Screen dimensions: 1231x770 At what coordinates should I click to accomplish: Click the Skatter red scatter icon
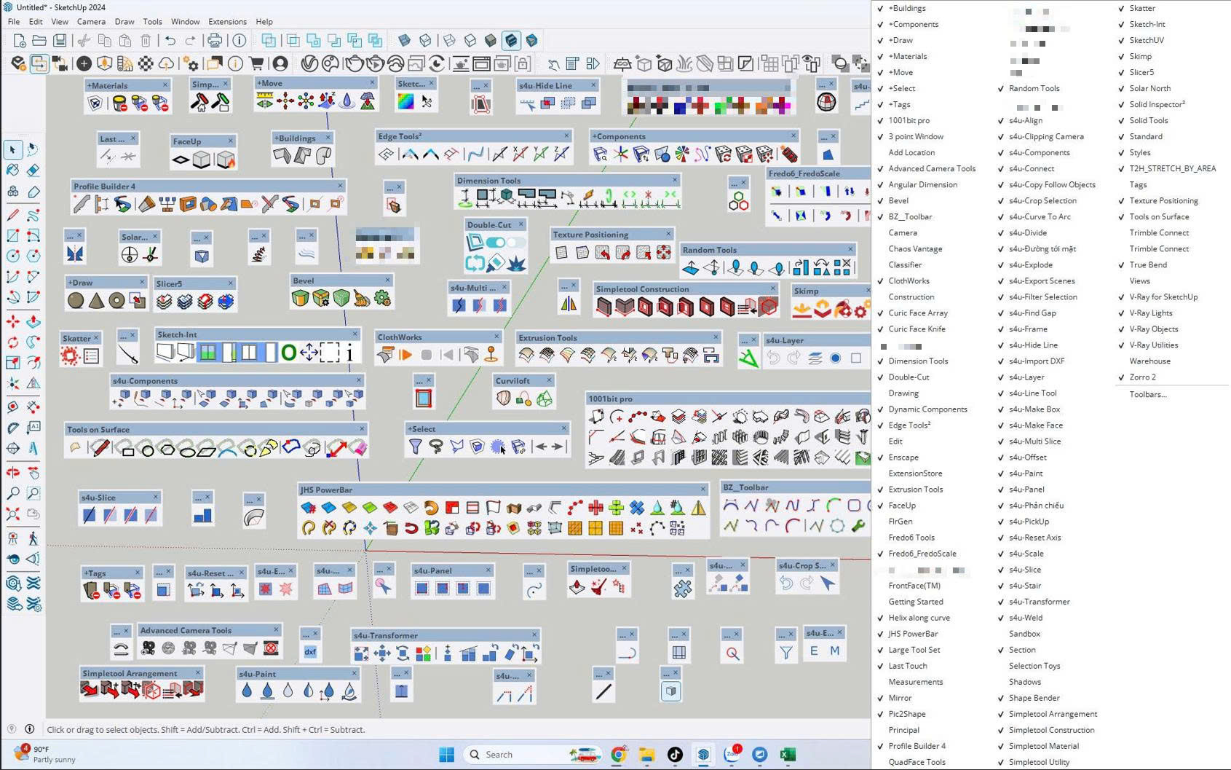coord(71,356)
